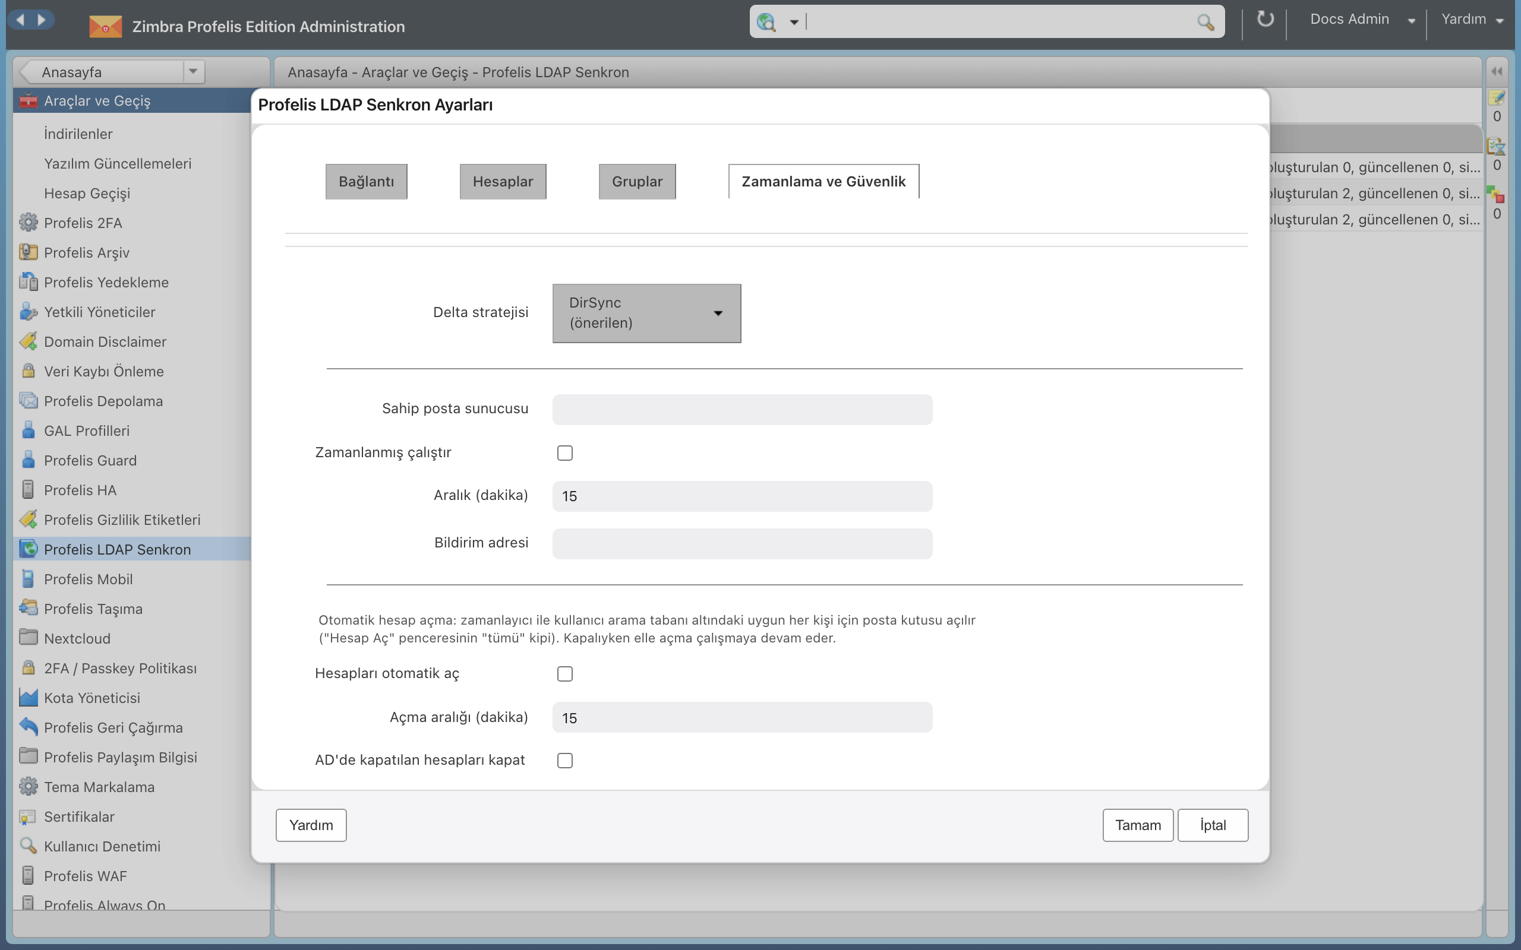The height and width of the screenshot is (950, 1521).
Task: Select Nextcloud in the sidebar
Action: point(77,638)
